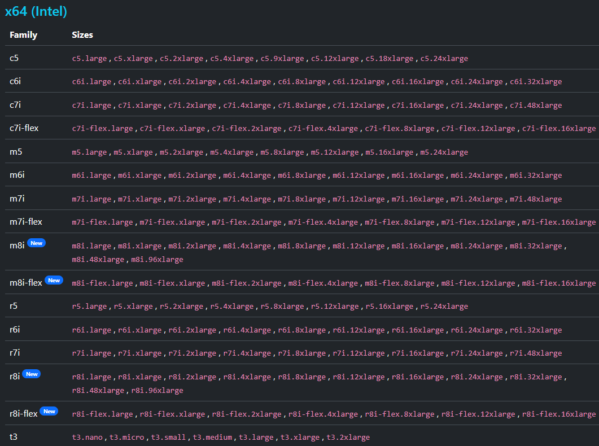Click t3.2xlarge size code

tap(348, 438)
